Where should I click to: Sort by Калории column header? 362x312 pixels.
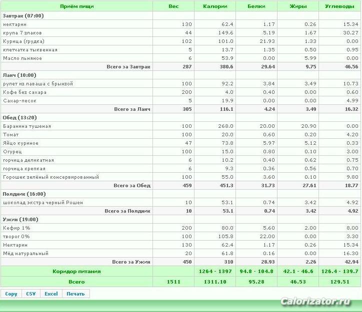(215, 6)
